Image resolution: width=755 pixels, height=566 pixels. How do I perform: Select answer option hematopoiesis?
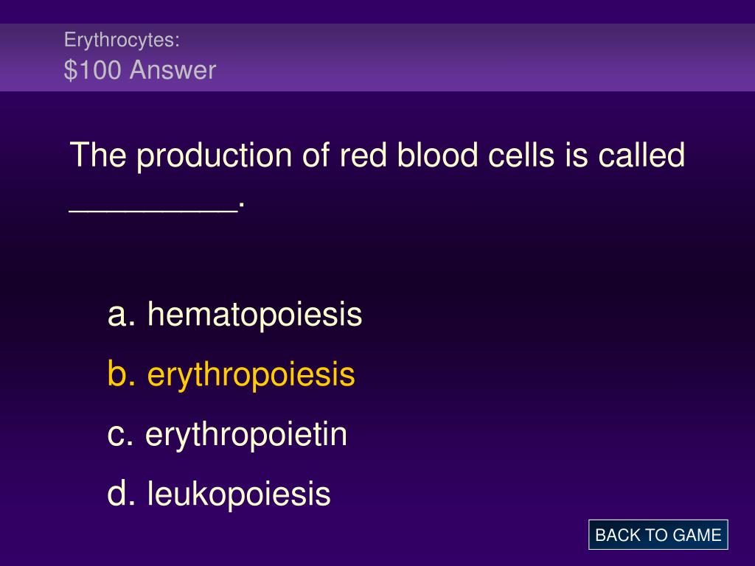tap(234, 315)
